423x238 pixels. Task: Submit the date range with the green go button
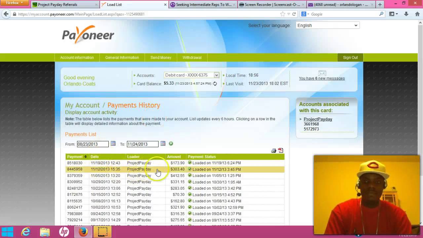point(171,144)
